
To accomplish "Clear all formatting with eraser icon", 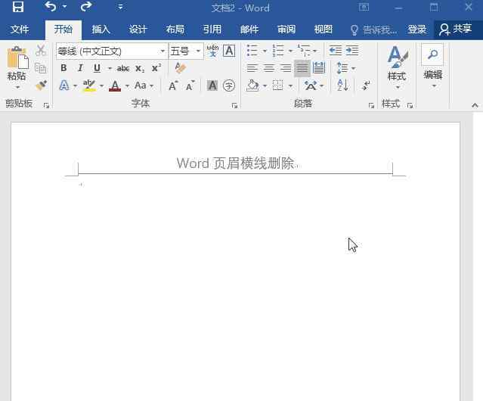I will (x=180, y=68).
